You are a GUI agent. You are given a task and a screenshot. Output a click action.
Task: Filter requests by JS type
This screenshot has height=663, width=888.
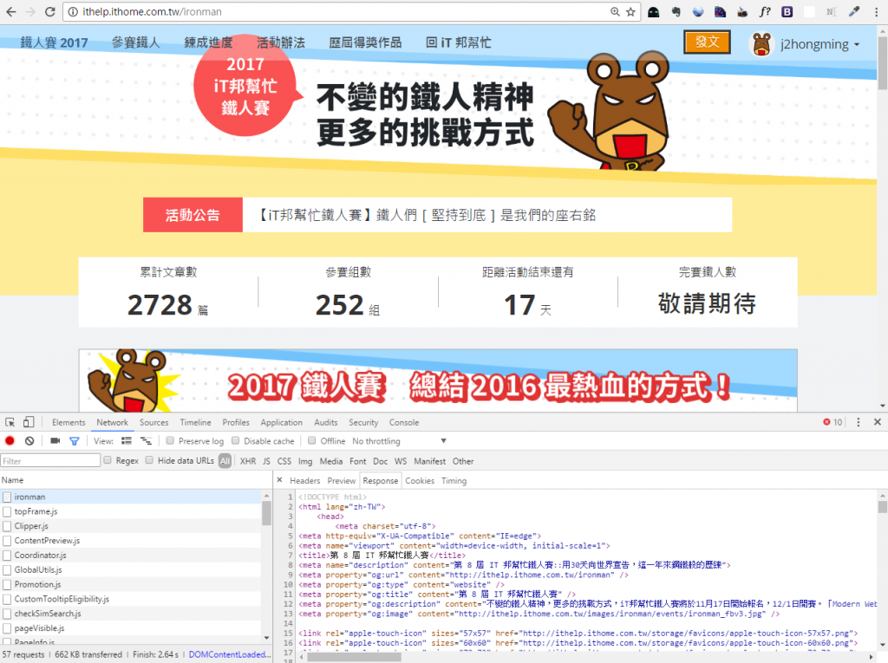pos(266,461)
